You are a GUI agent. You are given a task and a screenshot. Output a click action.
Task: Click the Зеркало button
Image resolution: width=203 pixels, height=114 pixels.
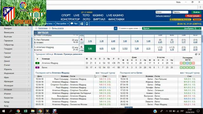pyautogui.click(x=197, y=20)
